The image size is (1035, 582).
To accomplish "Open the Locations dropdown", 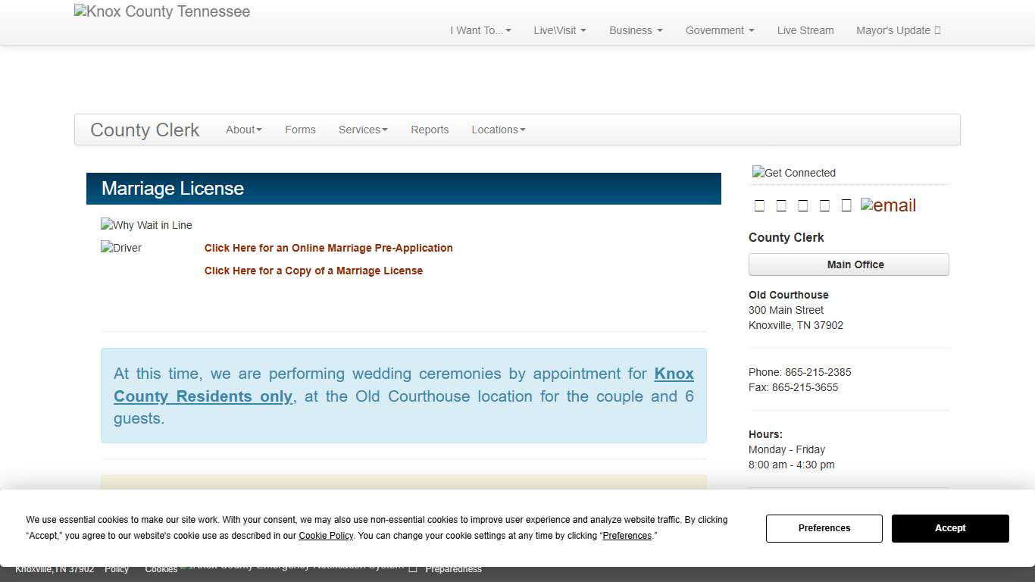I will point(498,130).
